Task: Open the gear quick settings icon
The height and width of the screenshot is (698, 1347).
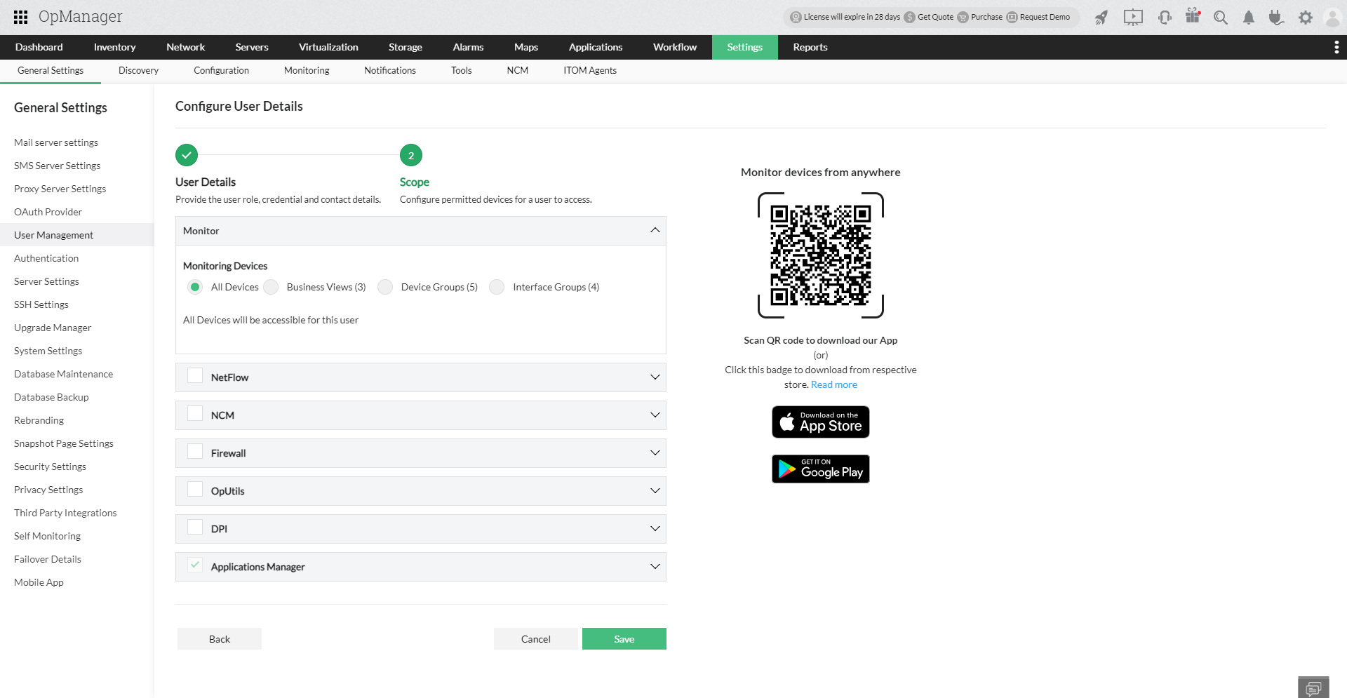Action: 1305,18
